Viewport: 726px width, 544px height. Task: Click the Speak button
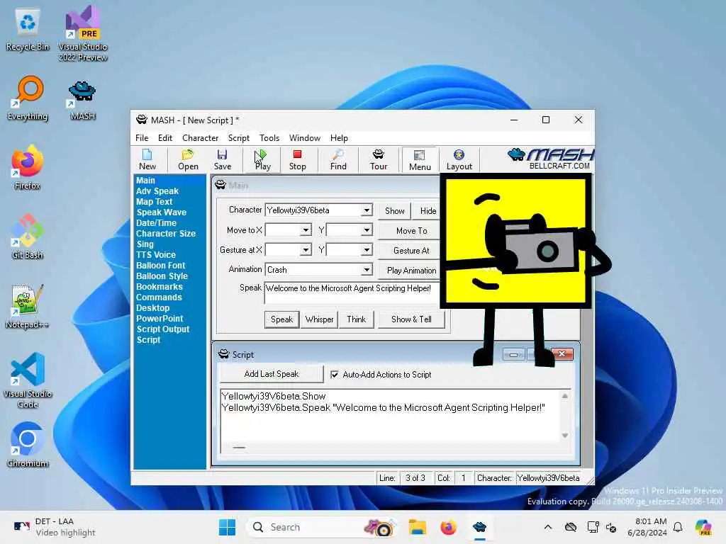tap(281, 319)
